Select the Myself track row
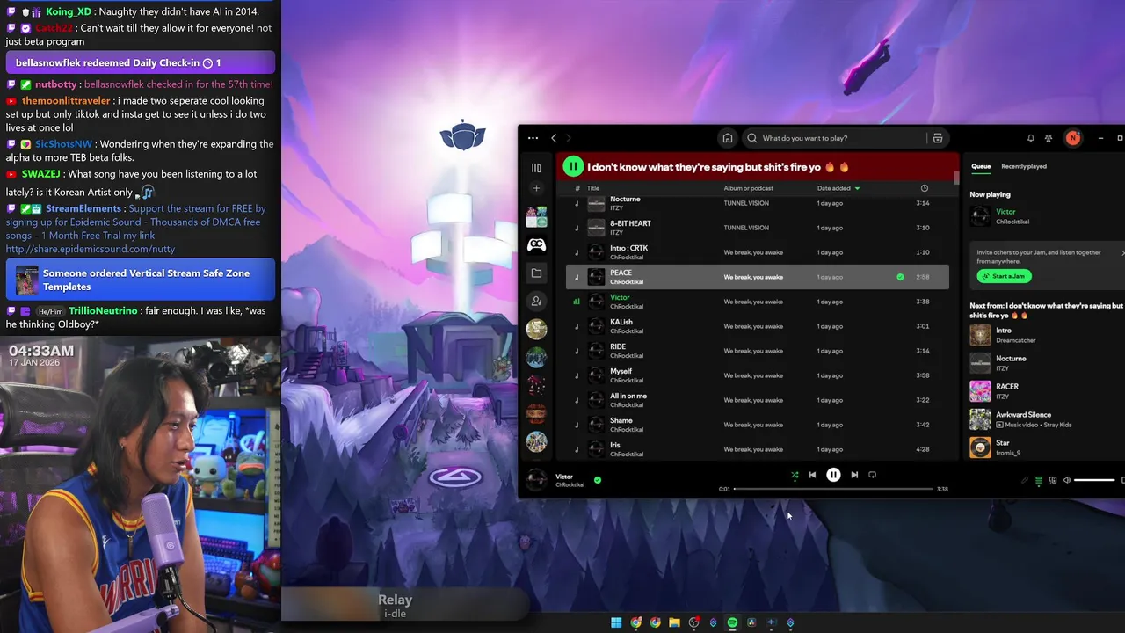Viewport: 1125px width, 633px height. coord(758,375)
